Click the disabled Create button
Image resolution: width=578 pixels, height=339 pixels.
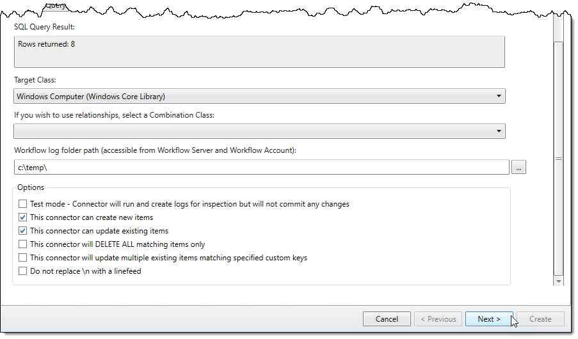click(540, 319)
